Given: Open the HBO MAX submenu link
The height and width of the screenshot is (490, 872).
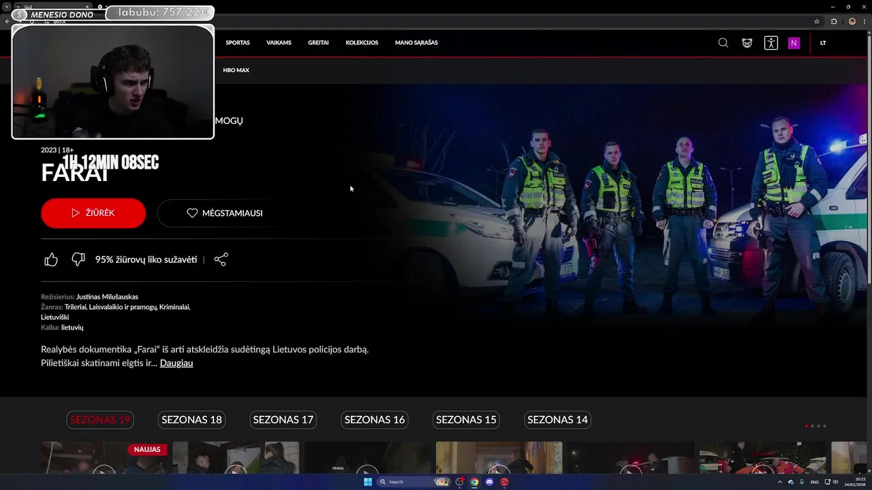Looking at the screenshot, I should [x=236, y=70].
